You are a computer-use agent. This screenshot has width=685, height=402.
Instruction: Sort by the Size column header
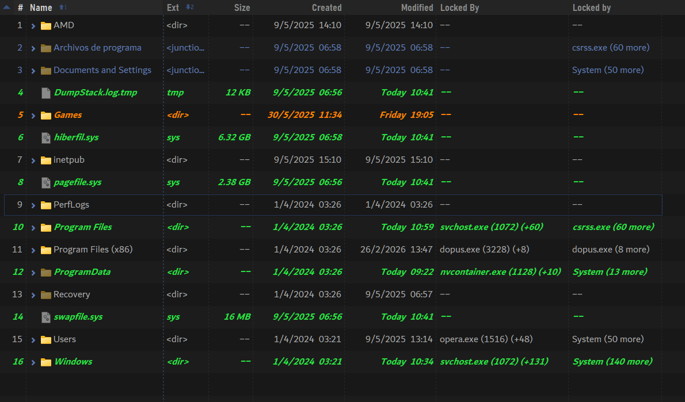242,7
